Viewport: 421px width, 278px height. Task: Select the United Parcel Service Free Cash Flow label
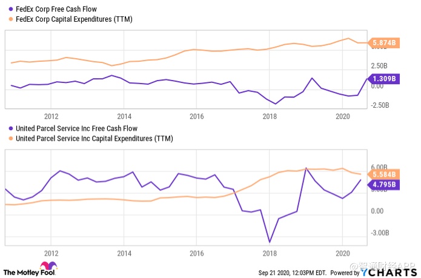75,128
